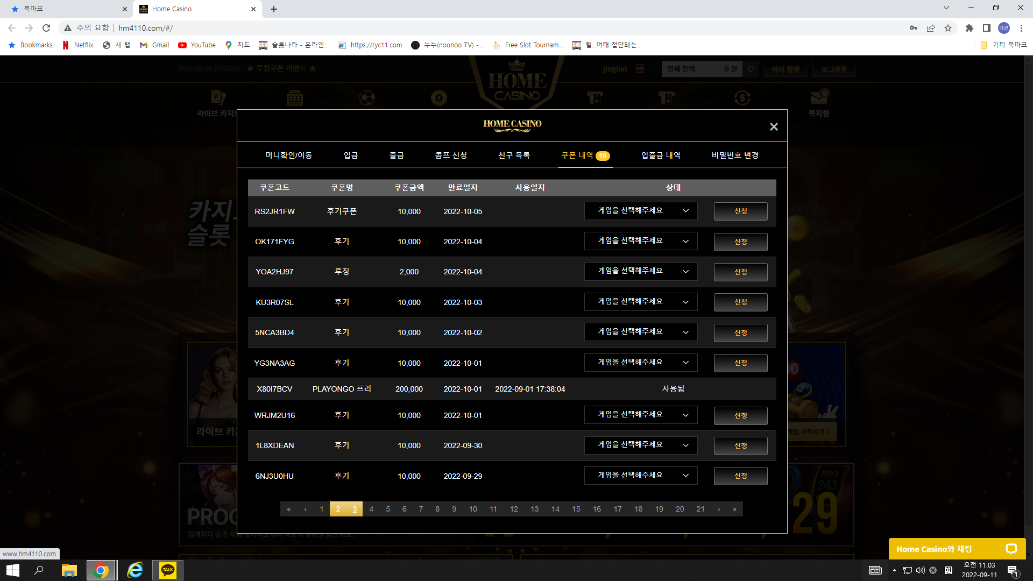The image size is (1033, 581).
Task: Open KakaoTalk from the taskbar
Action: coord(168,570)
